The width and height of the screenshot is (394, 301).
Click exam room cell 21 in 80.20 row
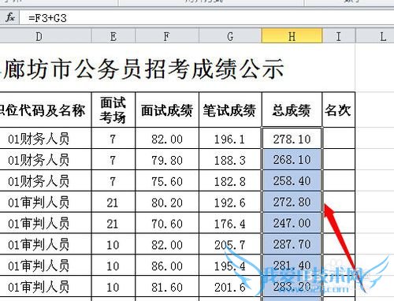pyautogui.click(x=113, y=202)
